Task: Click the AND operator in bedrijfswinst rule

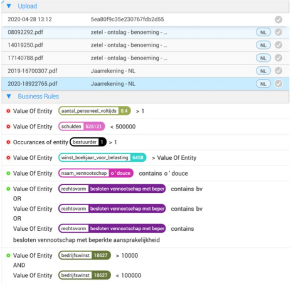Action: (19, 265)
